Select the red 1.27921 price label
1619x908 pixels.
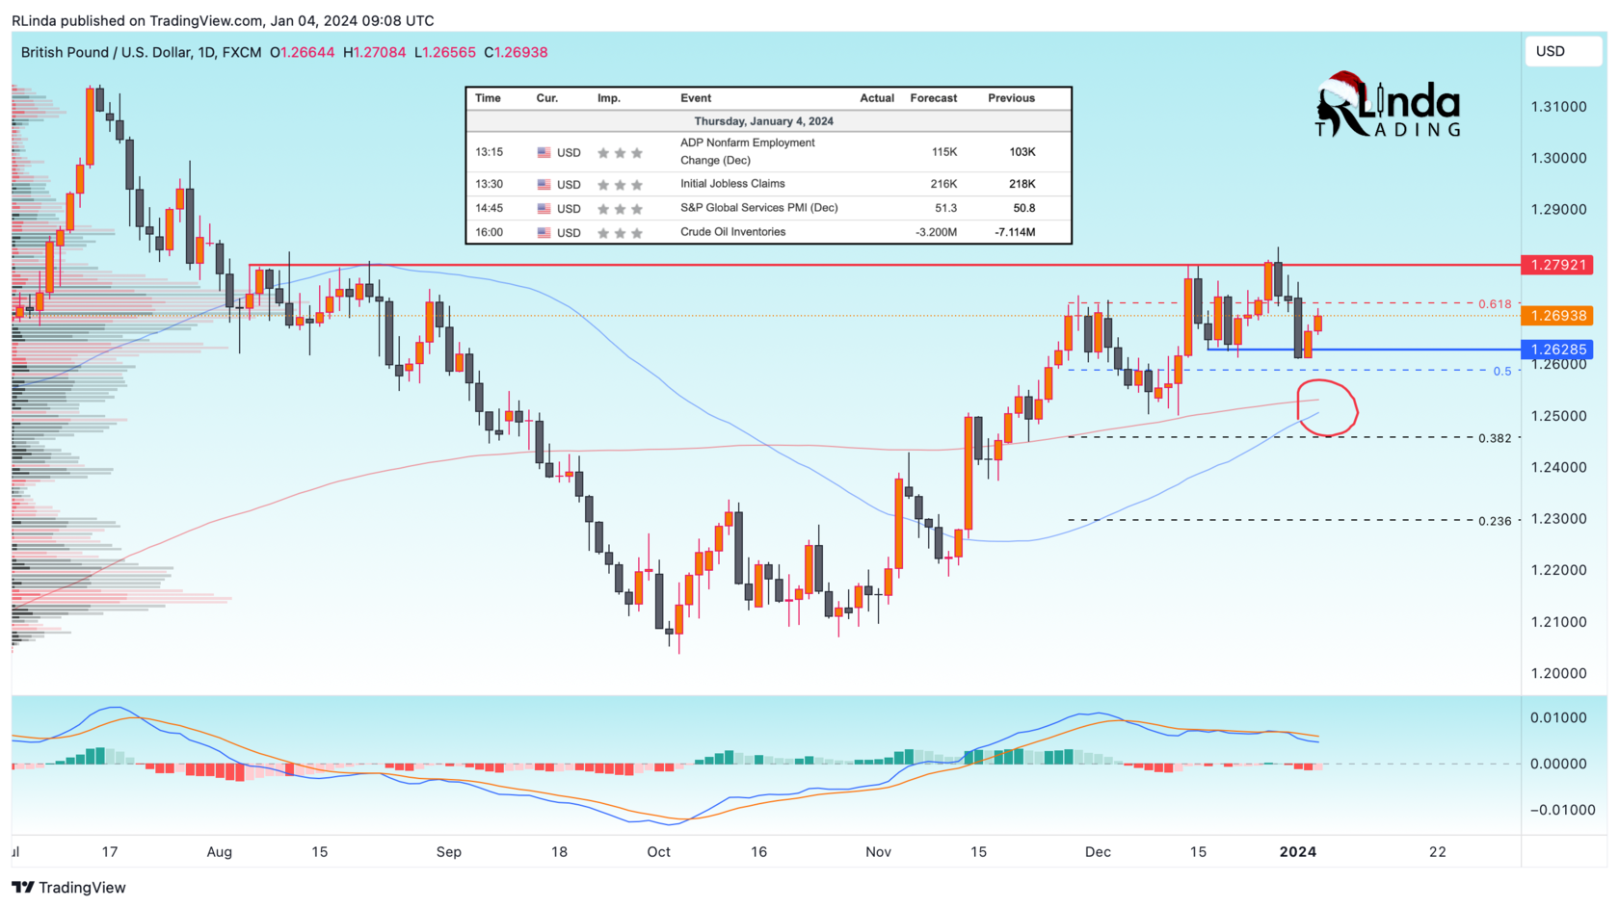[1557, 265]
